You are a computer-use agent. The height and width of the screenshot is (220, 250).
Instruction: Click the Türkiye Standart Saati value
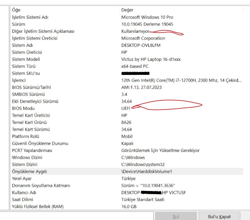(x=143, y=200)
